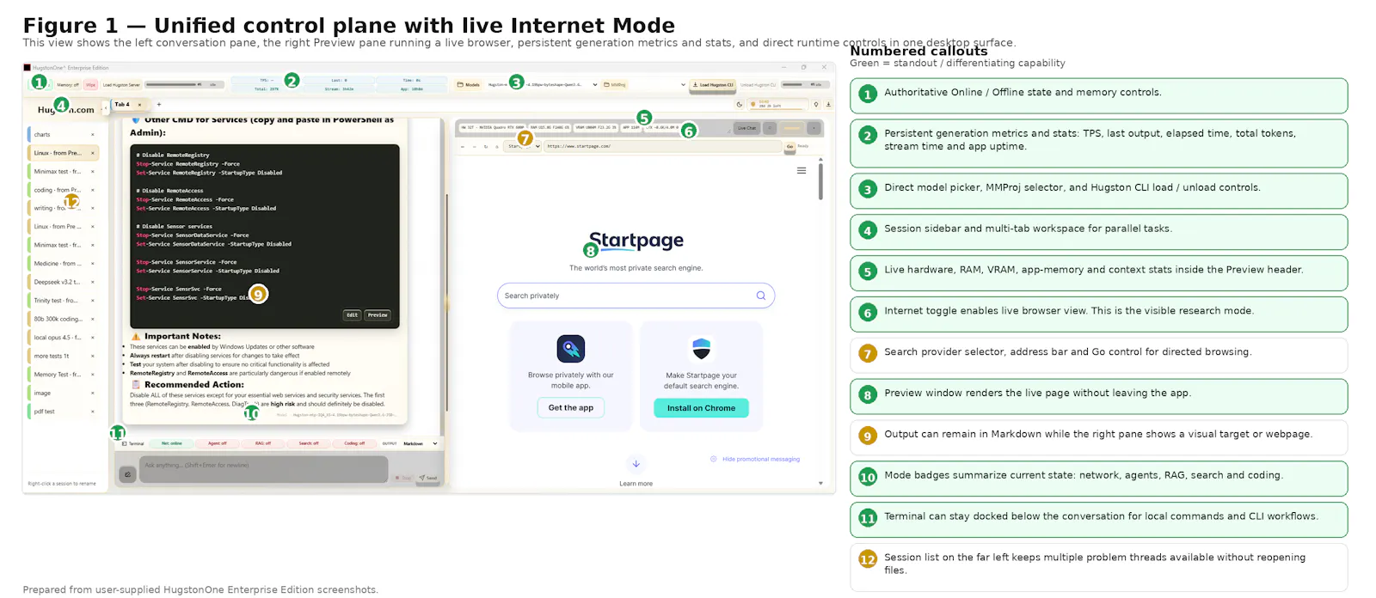Click the Learn more down-arrow circle

click(636, 464)
